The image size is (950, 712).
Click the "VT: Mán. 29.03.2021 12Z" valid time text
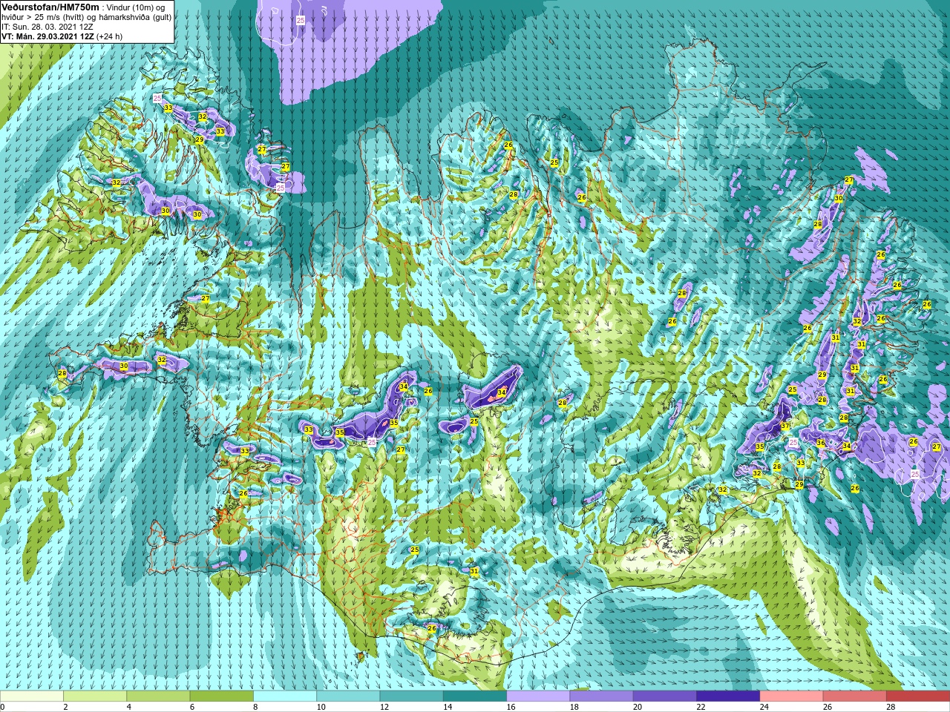point(47,36)
